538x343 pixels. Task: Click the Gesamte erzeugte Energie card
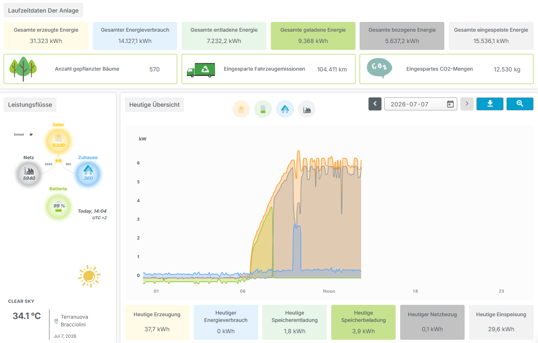pyautogui.click(x=46, y=36)
